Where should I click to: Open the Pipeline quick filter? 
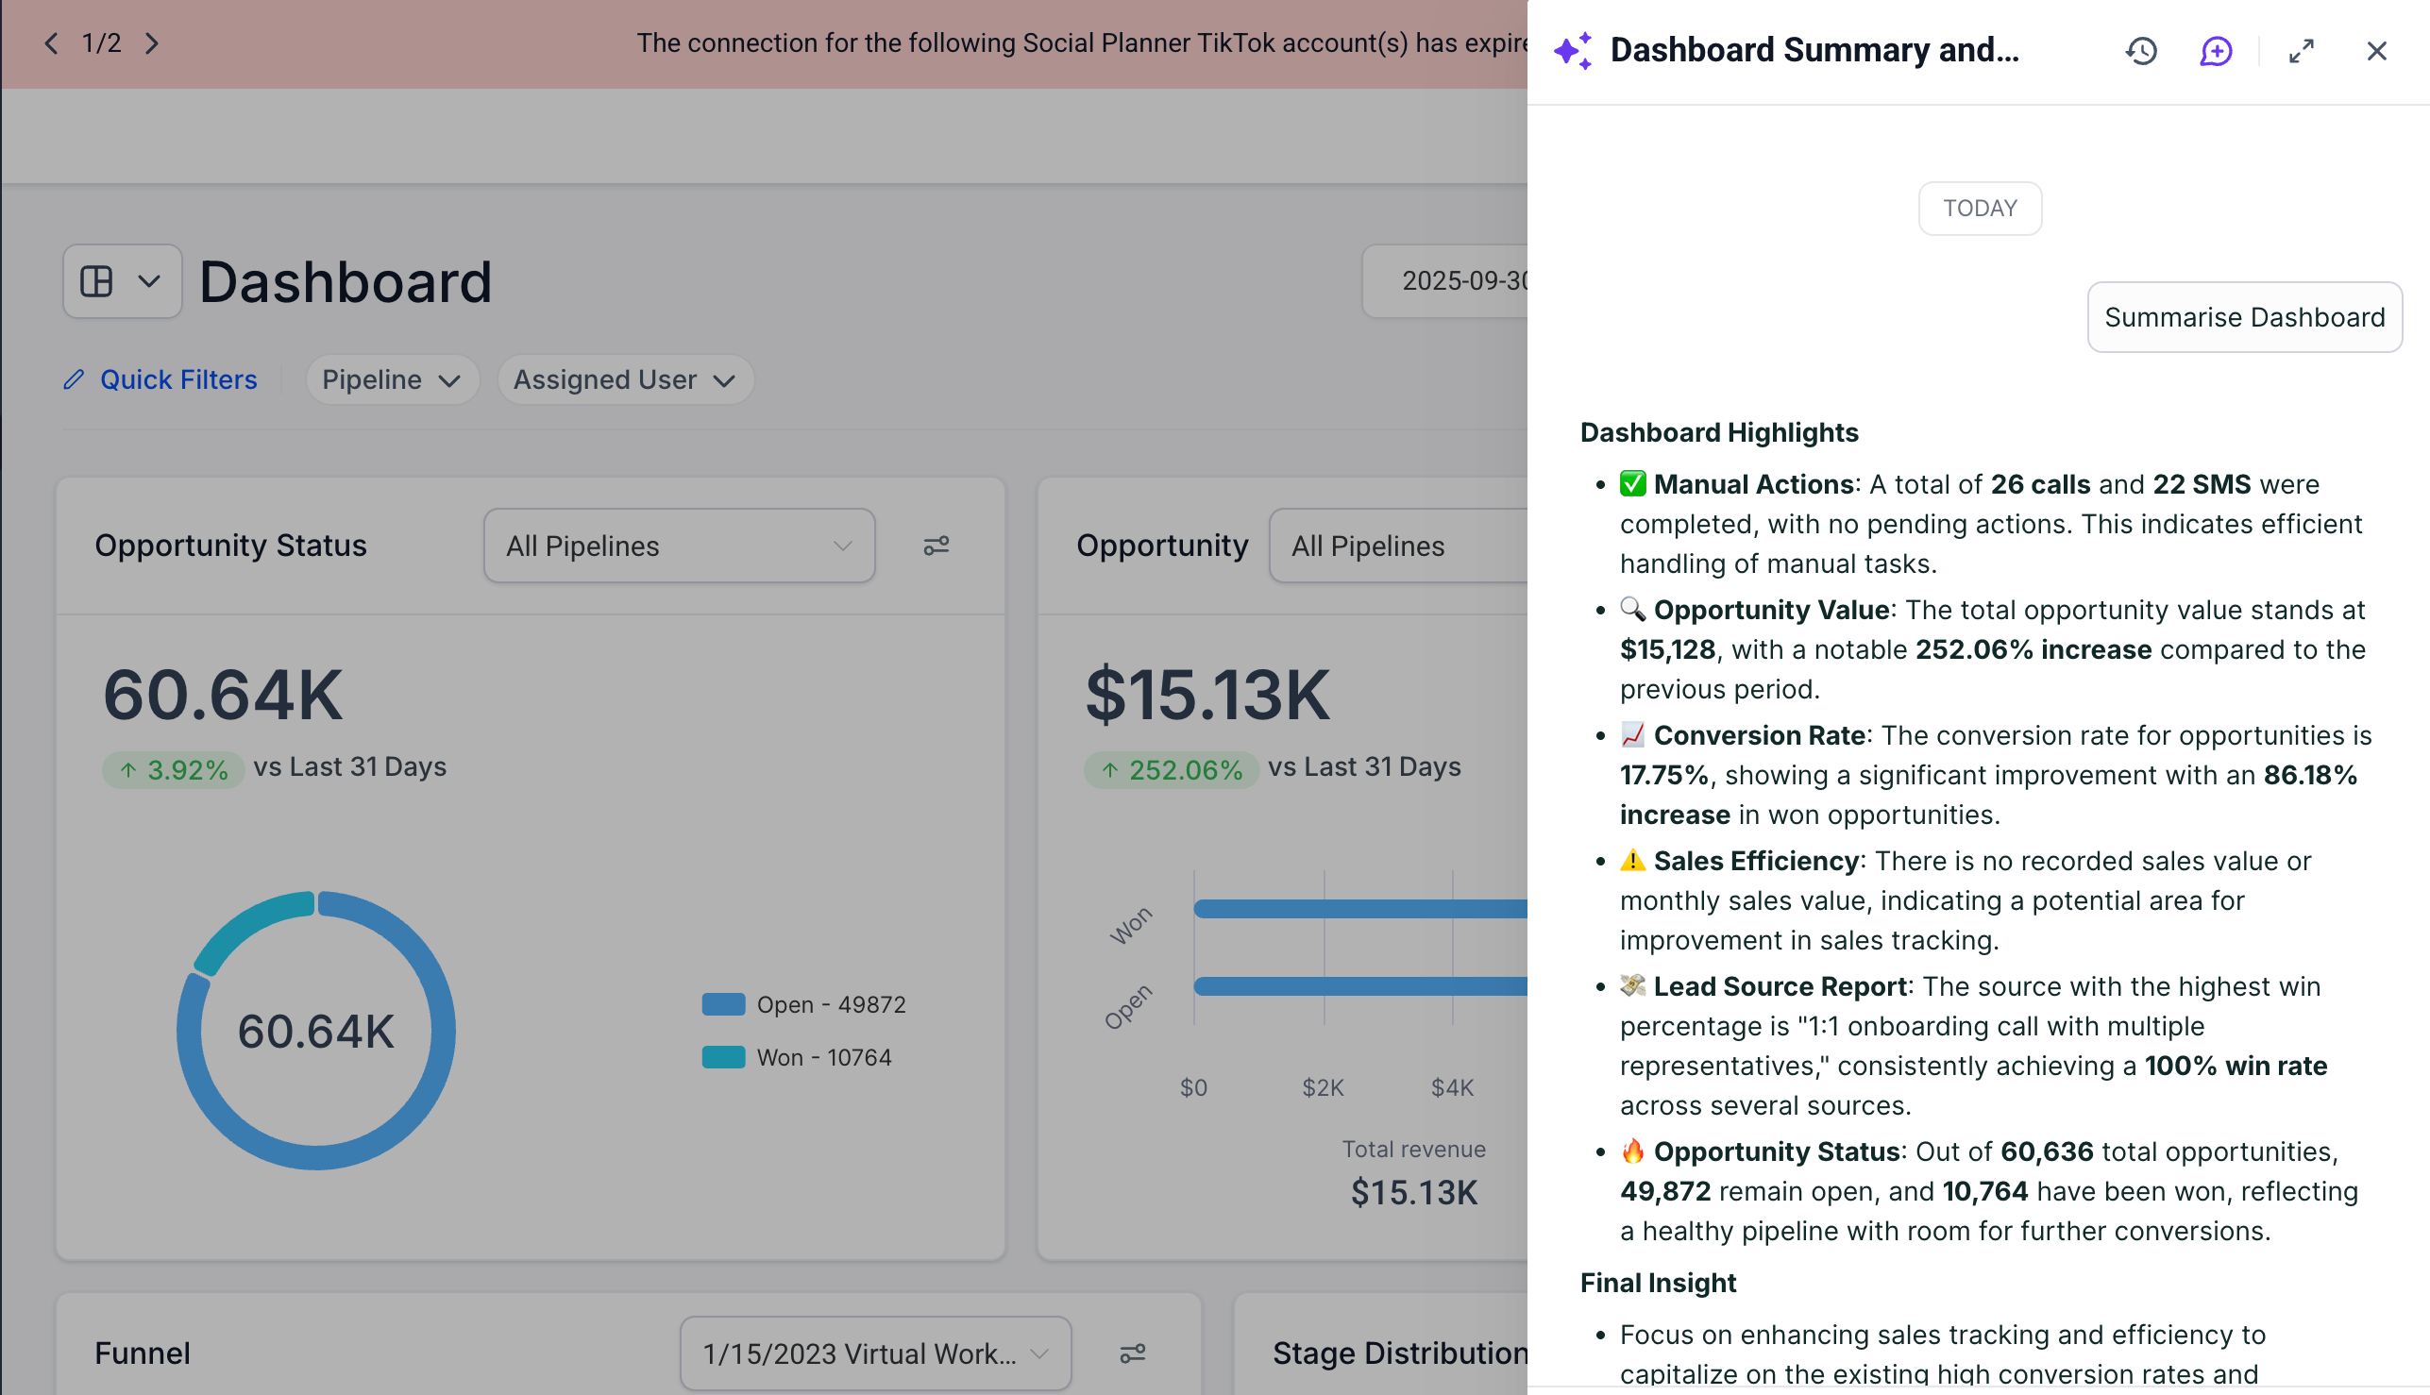pyautogui.click(x=391, y=379)
